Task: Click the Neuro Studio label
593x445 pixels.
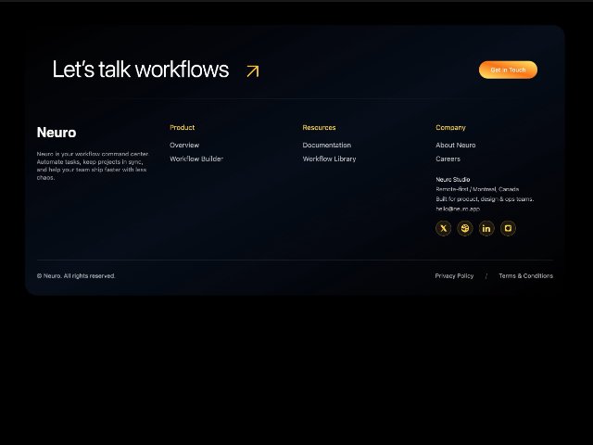Action: point(453,179)
